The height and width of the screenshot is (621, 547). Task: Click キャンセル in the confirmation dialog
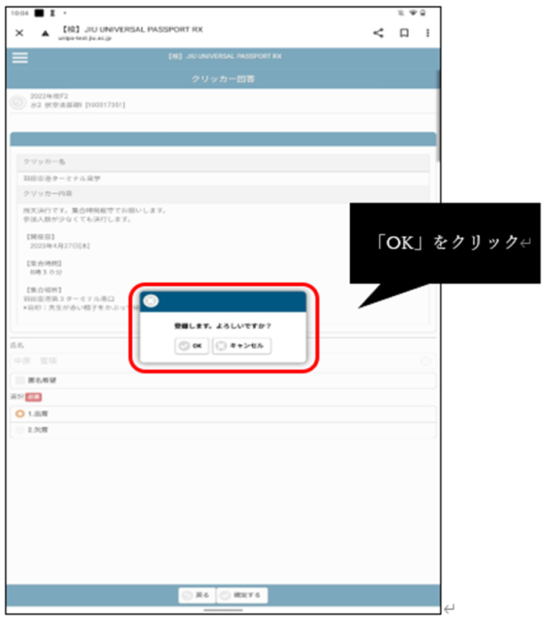point(242,346)
